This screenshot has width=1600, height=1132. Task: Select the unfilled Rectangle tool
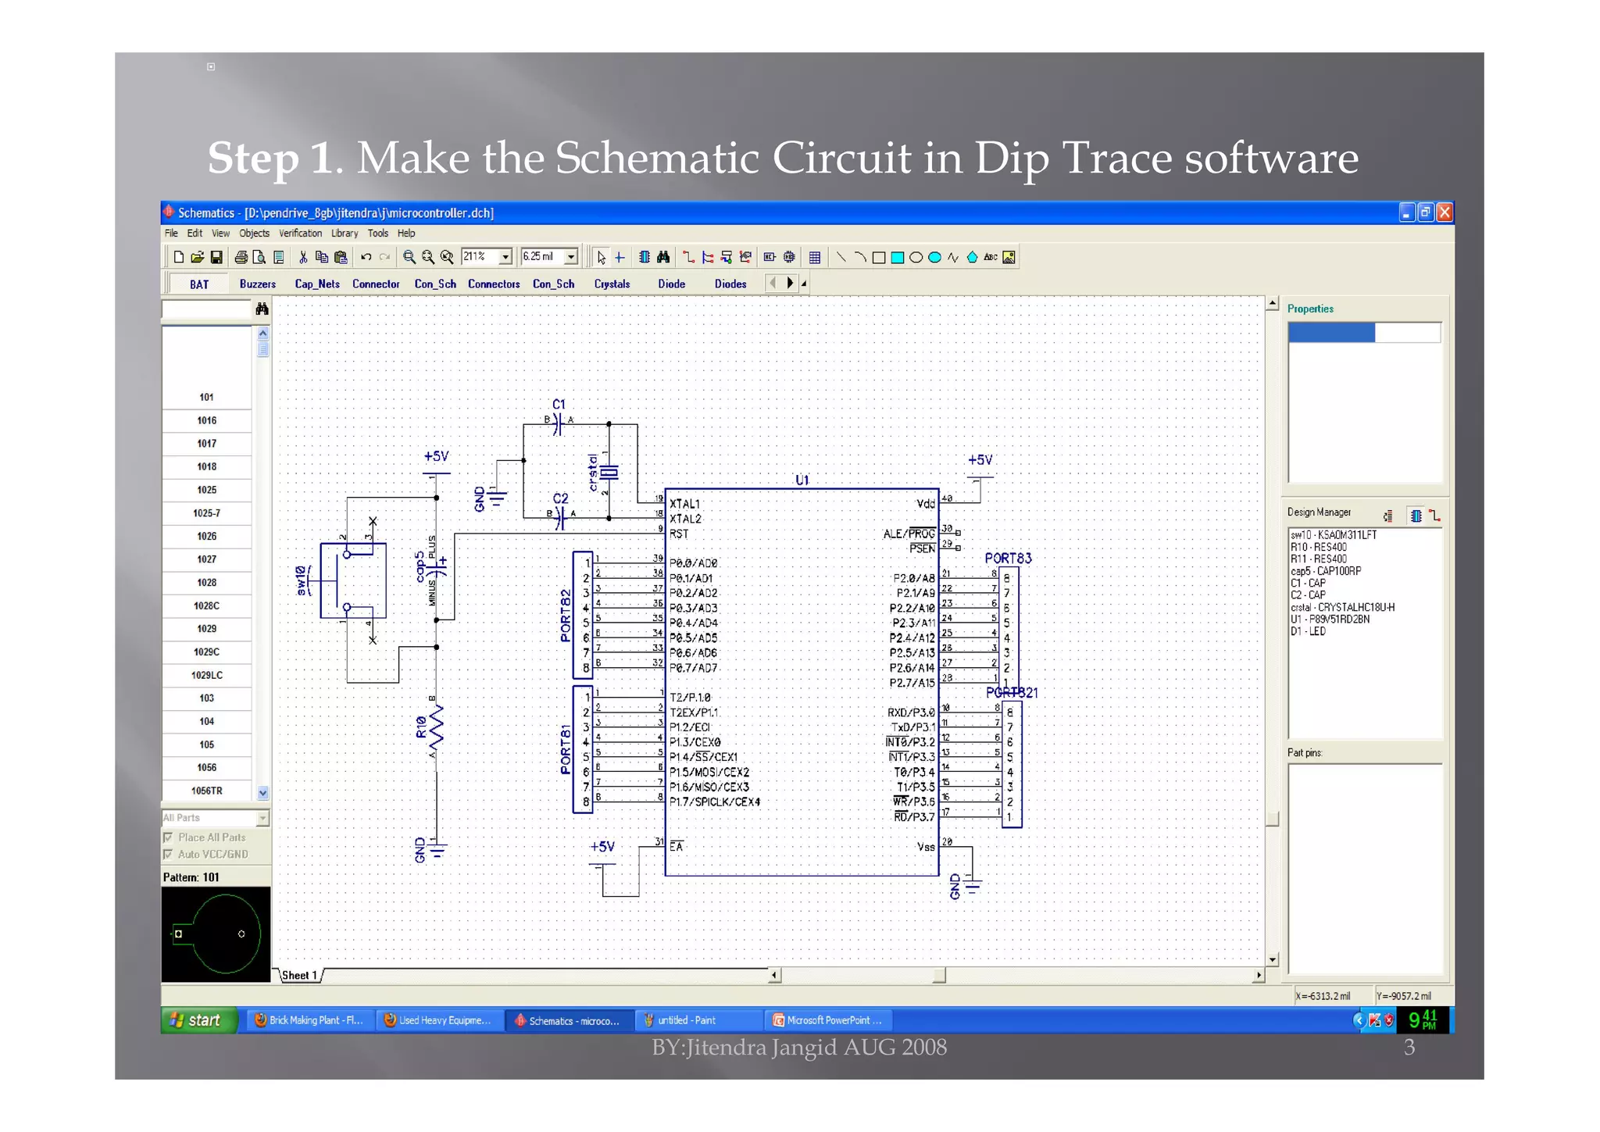point(878,257)
